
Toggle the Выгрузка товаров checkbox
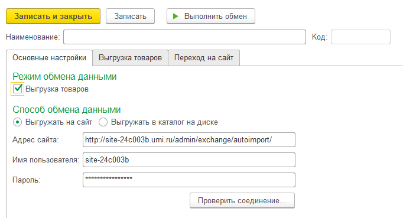click(18, 89)
